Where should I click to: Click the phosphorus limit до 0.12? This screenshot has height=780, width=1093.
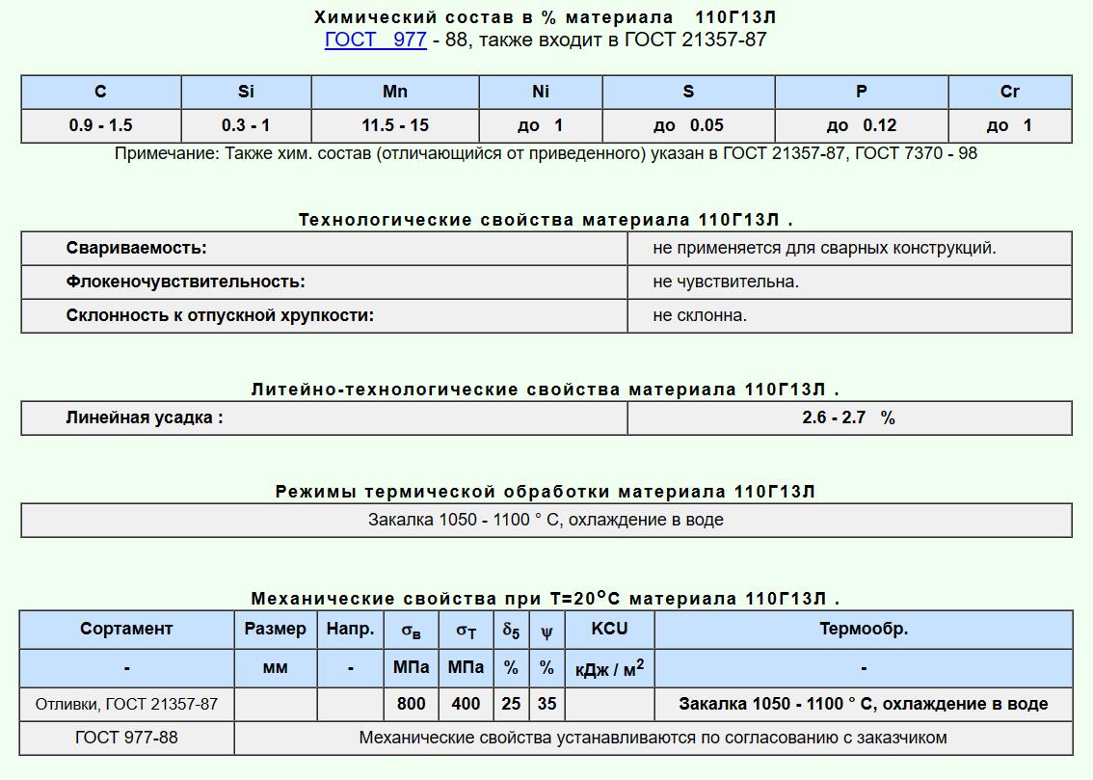861,125
